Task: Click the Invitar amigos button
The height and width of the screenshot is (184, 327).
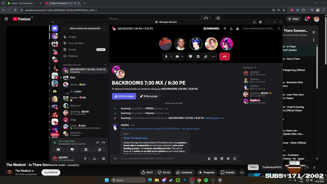Action: pos(124,96)
